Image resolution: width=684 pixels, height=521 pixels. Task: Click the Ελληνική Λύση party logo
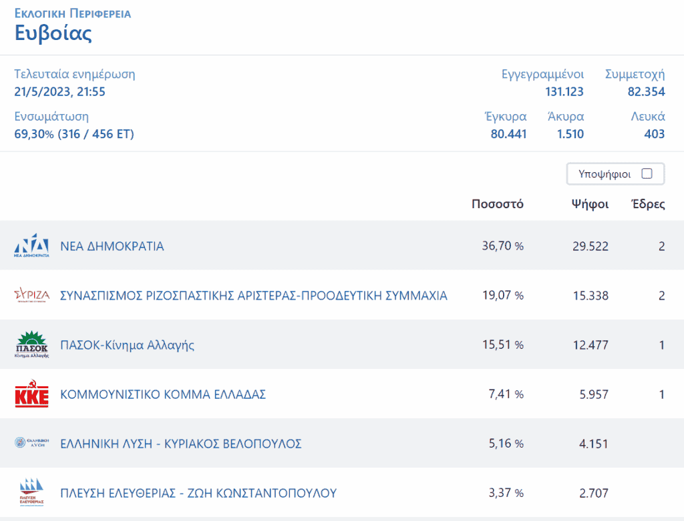(31, 444)
